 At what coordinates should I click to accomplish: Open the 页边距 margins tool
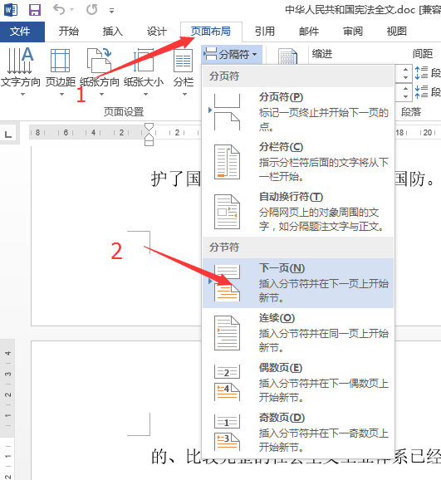61,68
